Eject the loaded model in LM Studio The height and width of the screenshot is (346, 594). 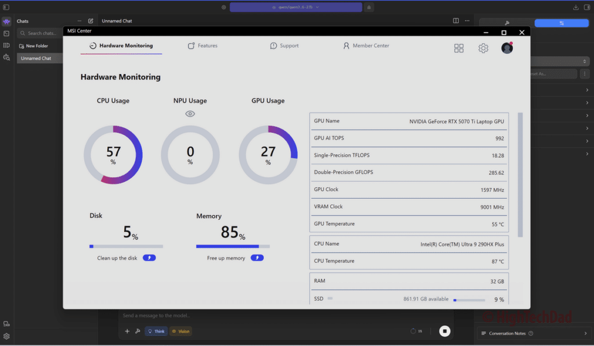tap(369, 7)
